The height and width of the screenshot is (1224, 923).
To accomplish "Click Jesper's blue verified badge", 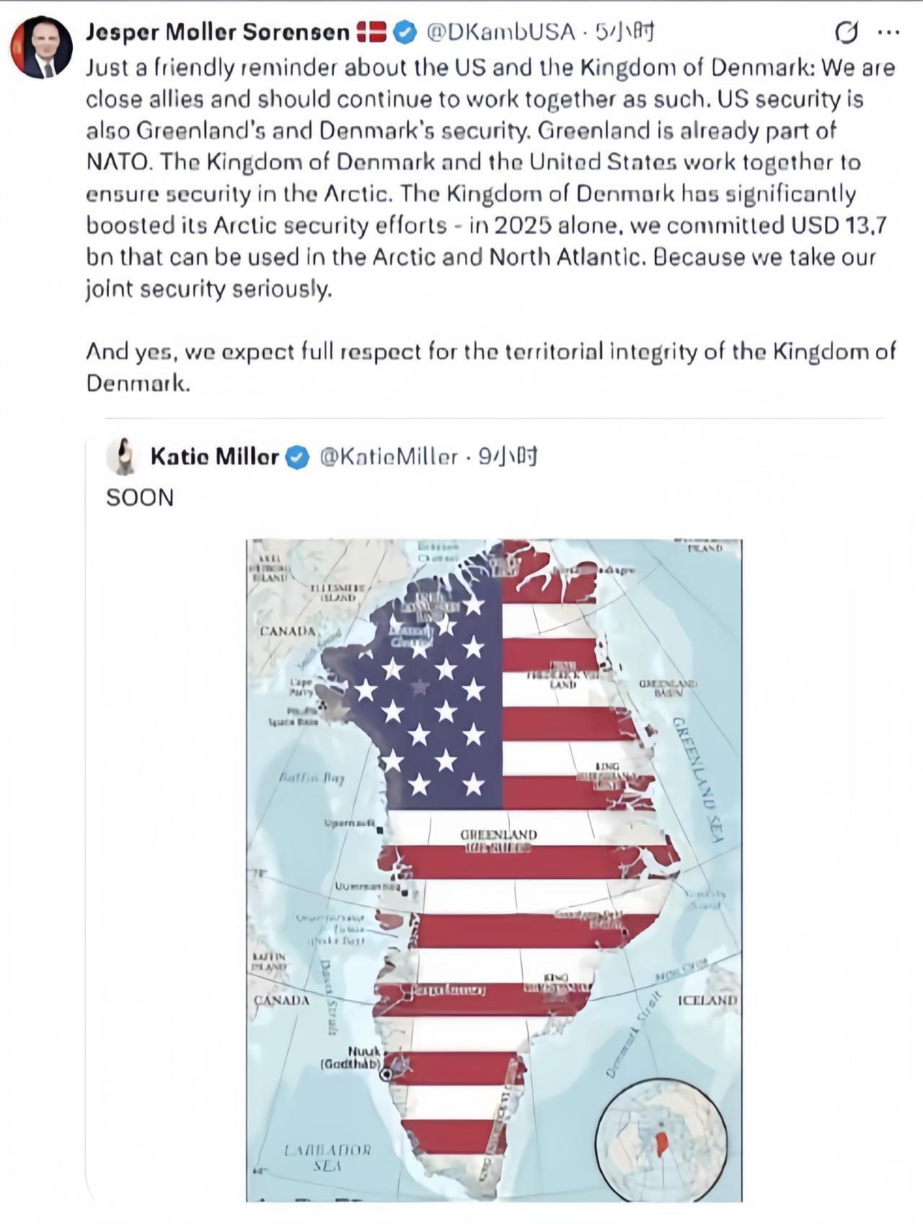I will [x=405, y=32].
